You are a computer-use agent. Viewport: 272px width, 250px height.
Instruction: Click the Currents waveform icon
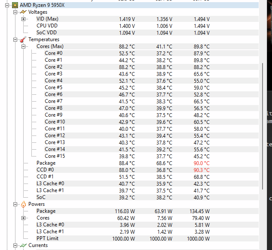23,245
